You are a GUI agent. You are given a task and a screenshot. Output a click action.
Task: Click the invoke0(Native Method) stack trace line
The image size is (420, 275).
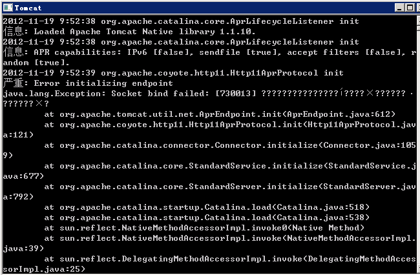click(204, 228)
